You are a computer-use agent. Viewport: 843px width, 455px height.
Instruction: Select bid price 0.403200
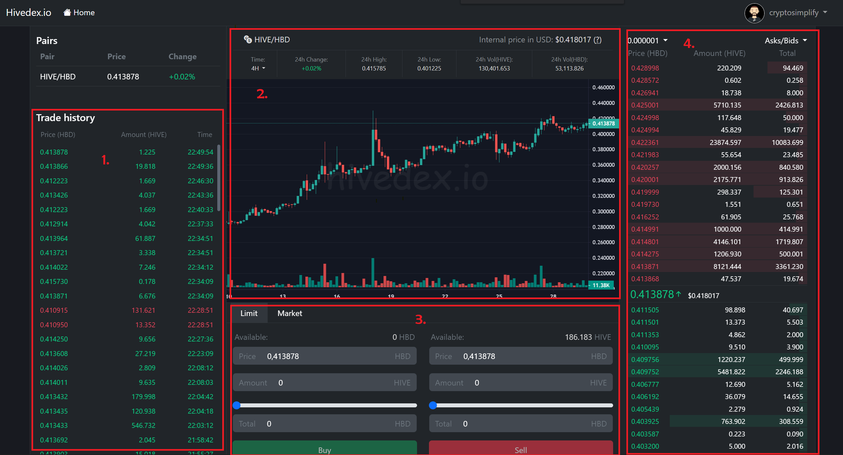[645, 446]
